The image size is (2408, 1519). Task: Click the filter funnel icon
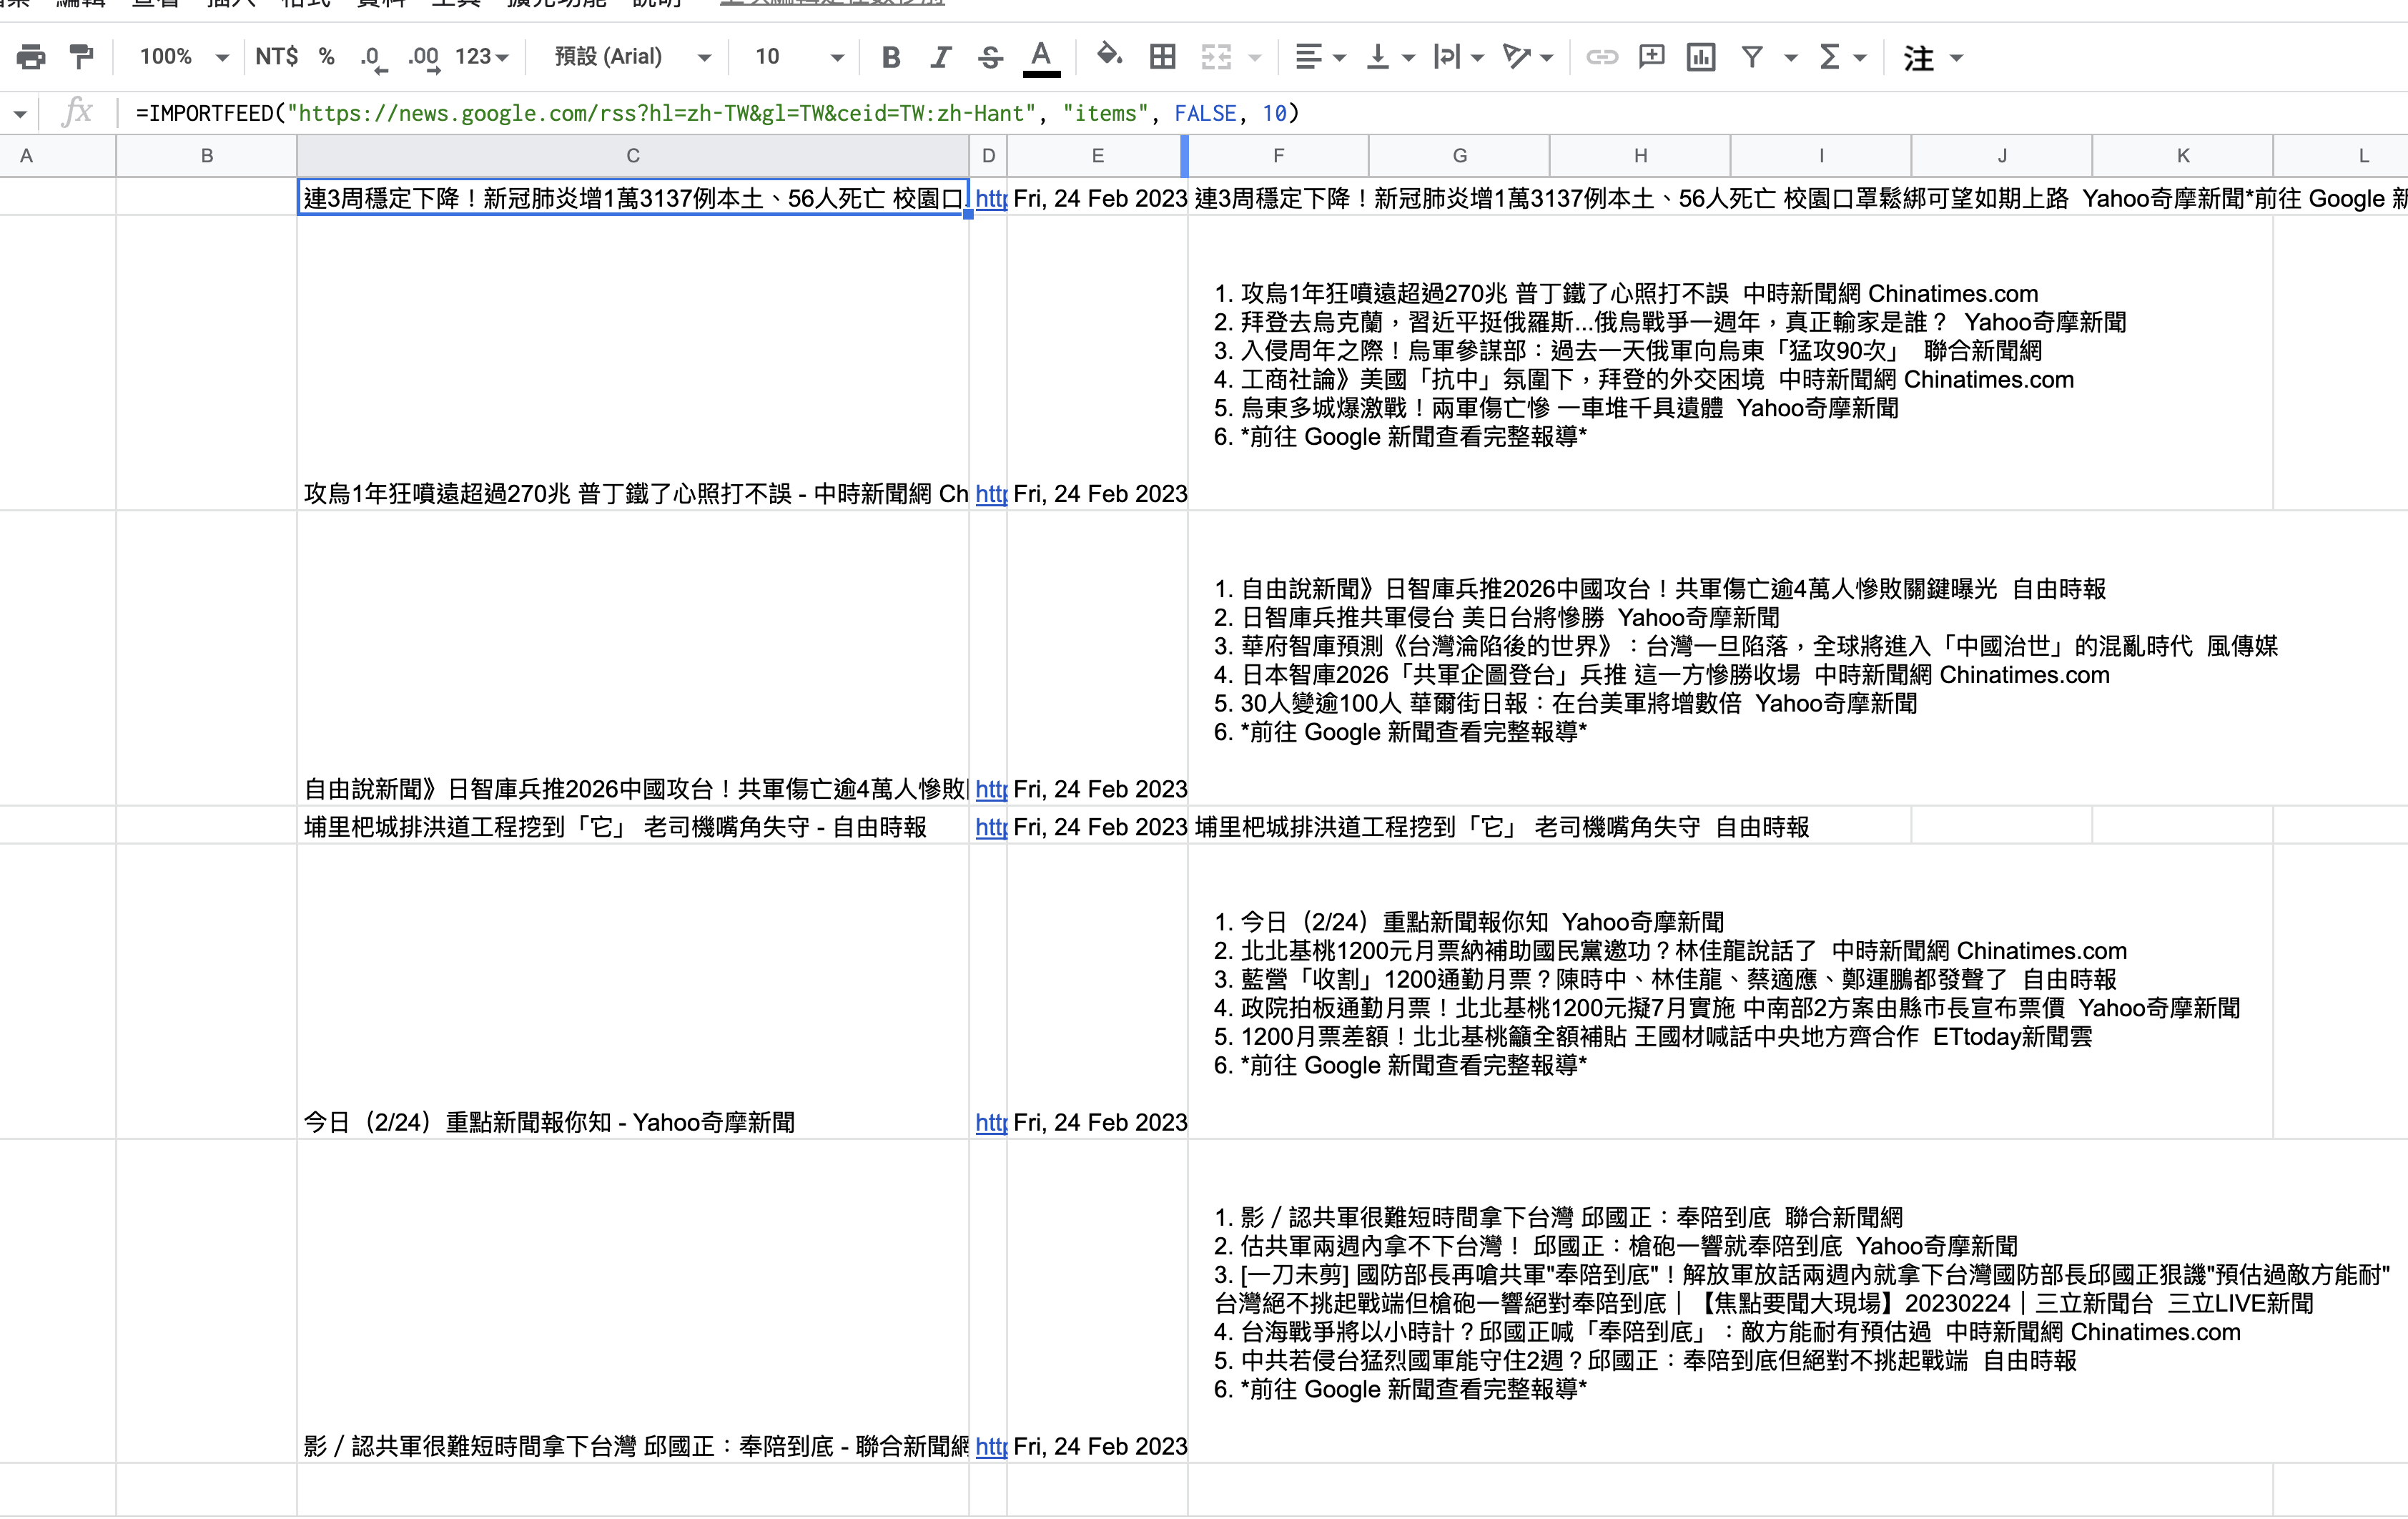1752,57
